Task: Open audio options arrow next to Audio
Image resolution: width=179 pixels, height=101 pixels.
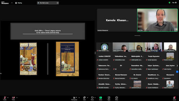Action: point(8,98)
